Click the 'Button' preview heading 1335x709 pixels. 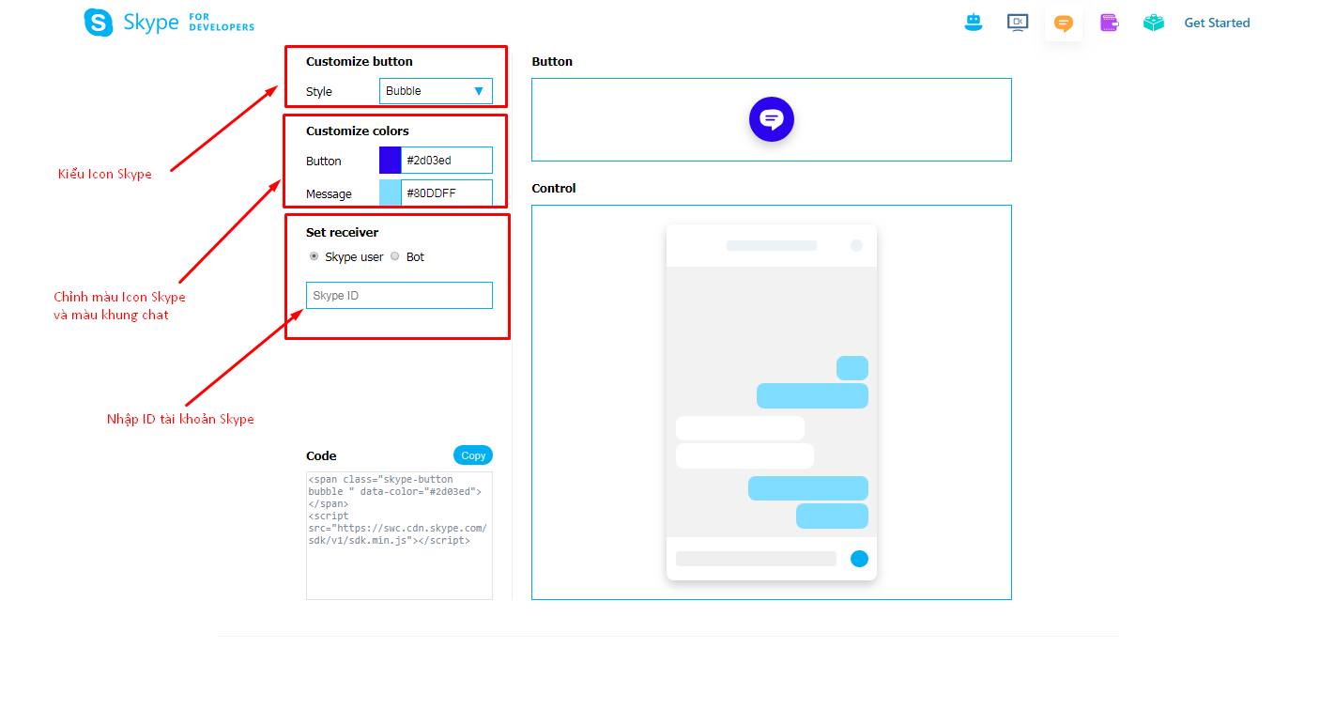click(552, 61)
